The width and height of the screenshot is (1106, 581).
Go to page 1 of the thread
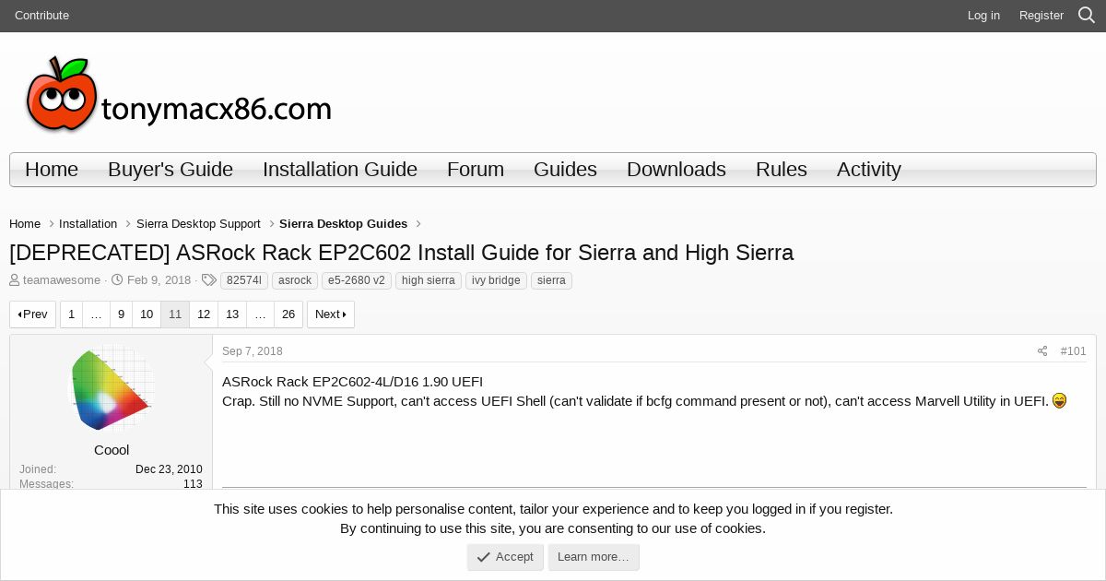[x=71, y=314]
